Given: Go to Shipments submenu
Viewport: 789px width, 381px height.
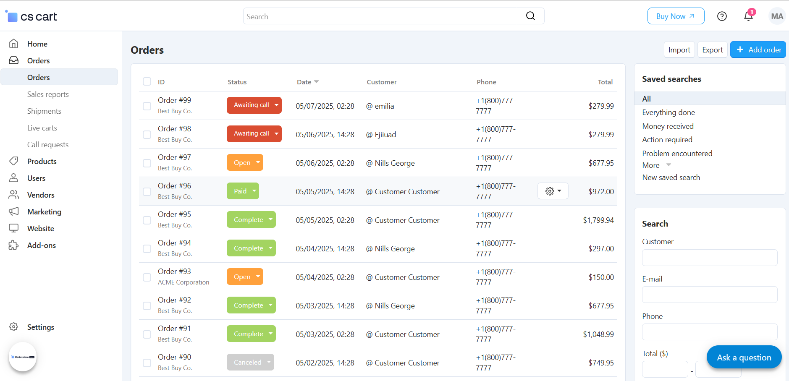Looking at the screenshot, I should pyautogui.click(x=44, y=111).
